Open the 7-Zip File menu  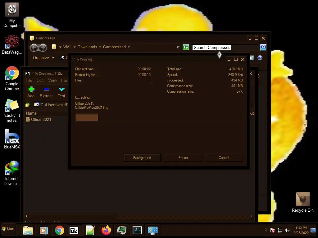[29, 80]
